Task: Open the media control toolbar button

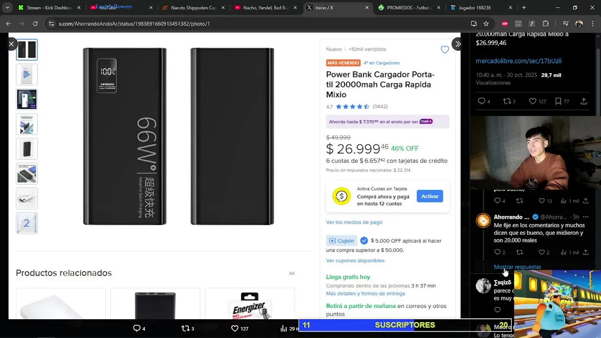Action: click(x=566, y=23)
